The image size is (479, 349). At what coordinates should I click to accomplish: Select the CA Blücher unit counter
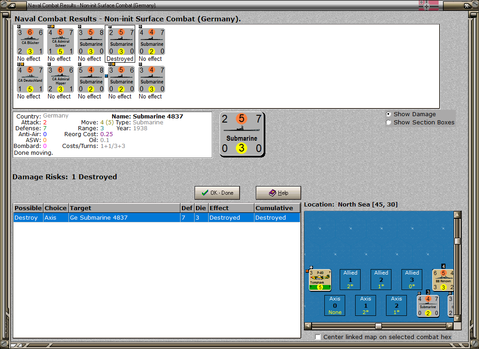click(x=30, y=42)
